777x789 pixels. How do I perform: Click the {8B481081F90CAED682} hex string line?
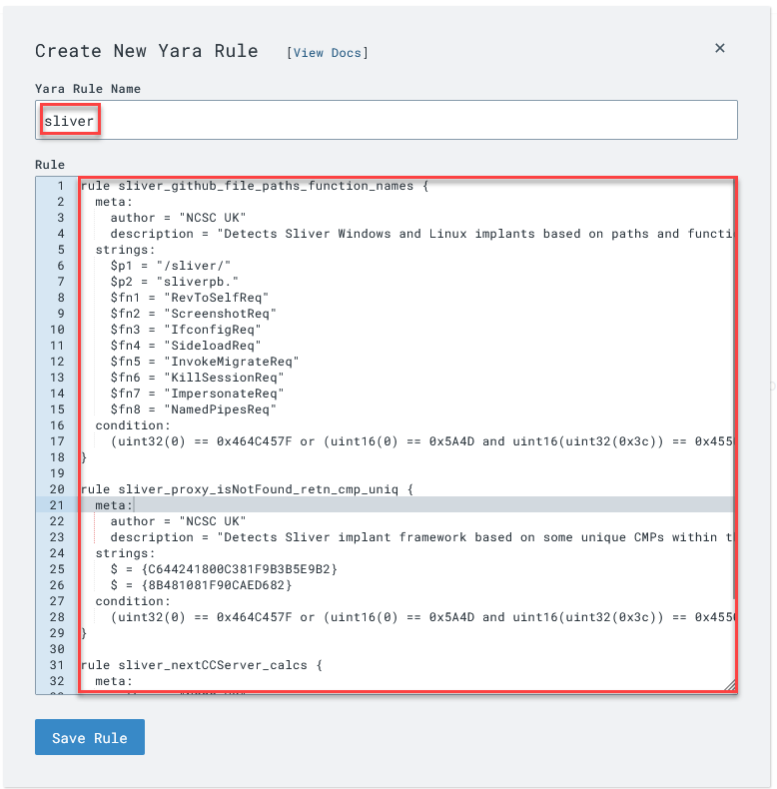(x=202, y=585)
